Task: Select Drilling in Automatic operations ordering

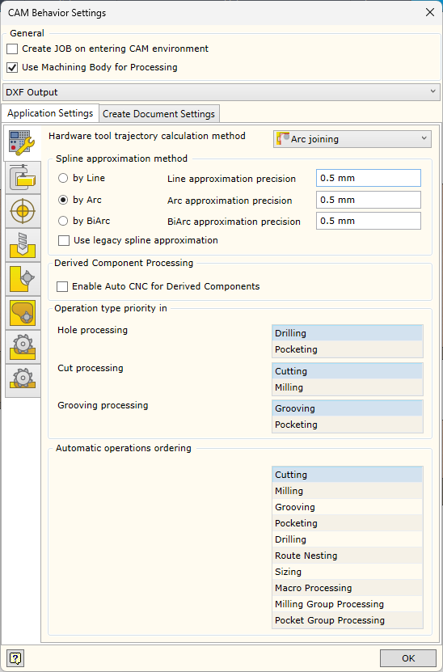Action: click(348, 539)
